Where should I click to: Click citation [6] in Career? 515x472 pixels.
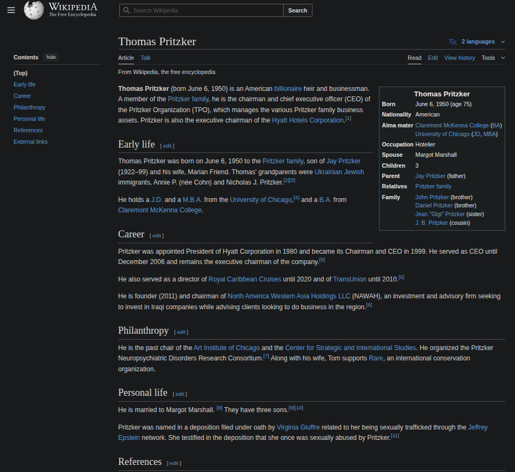point(369,305)
